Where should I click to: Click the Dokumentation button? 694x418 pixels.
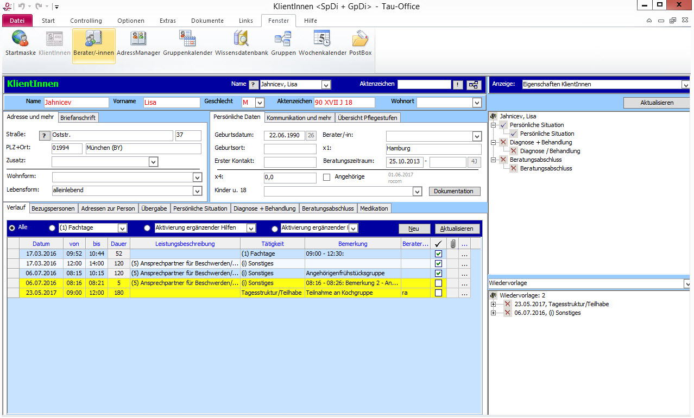pyautogui.click(x=455, y=191)
